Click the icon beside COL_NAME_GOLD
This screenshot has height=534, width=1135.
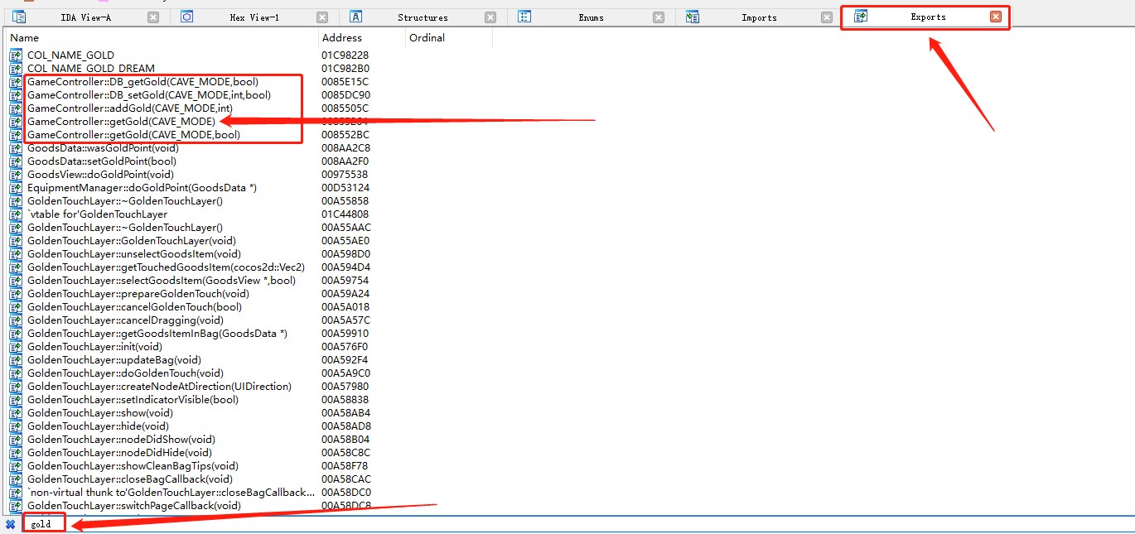(16, 55)
